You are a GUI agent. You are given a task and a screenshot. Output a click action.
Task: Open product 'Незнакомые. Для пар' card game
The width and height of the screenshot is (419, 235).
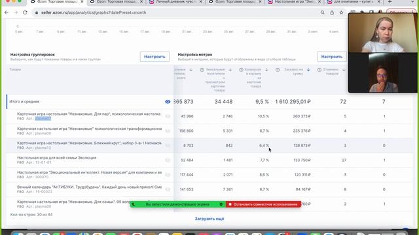(89, 114)
